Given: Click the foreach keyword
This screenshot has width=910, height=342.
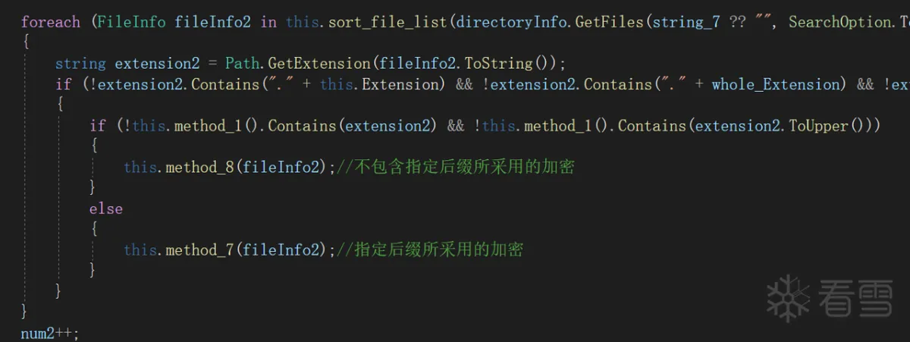Looking at the screenshot, I should tap(51, 22).
